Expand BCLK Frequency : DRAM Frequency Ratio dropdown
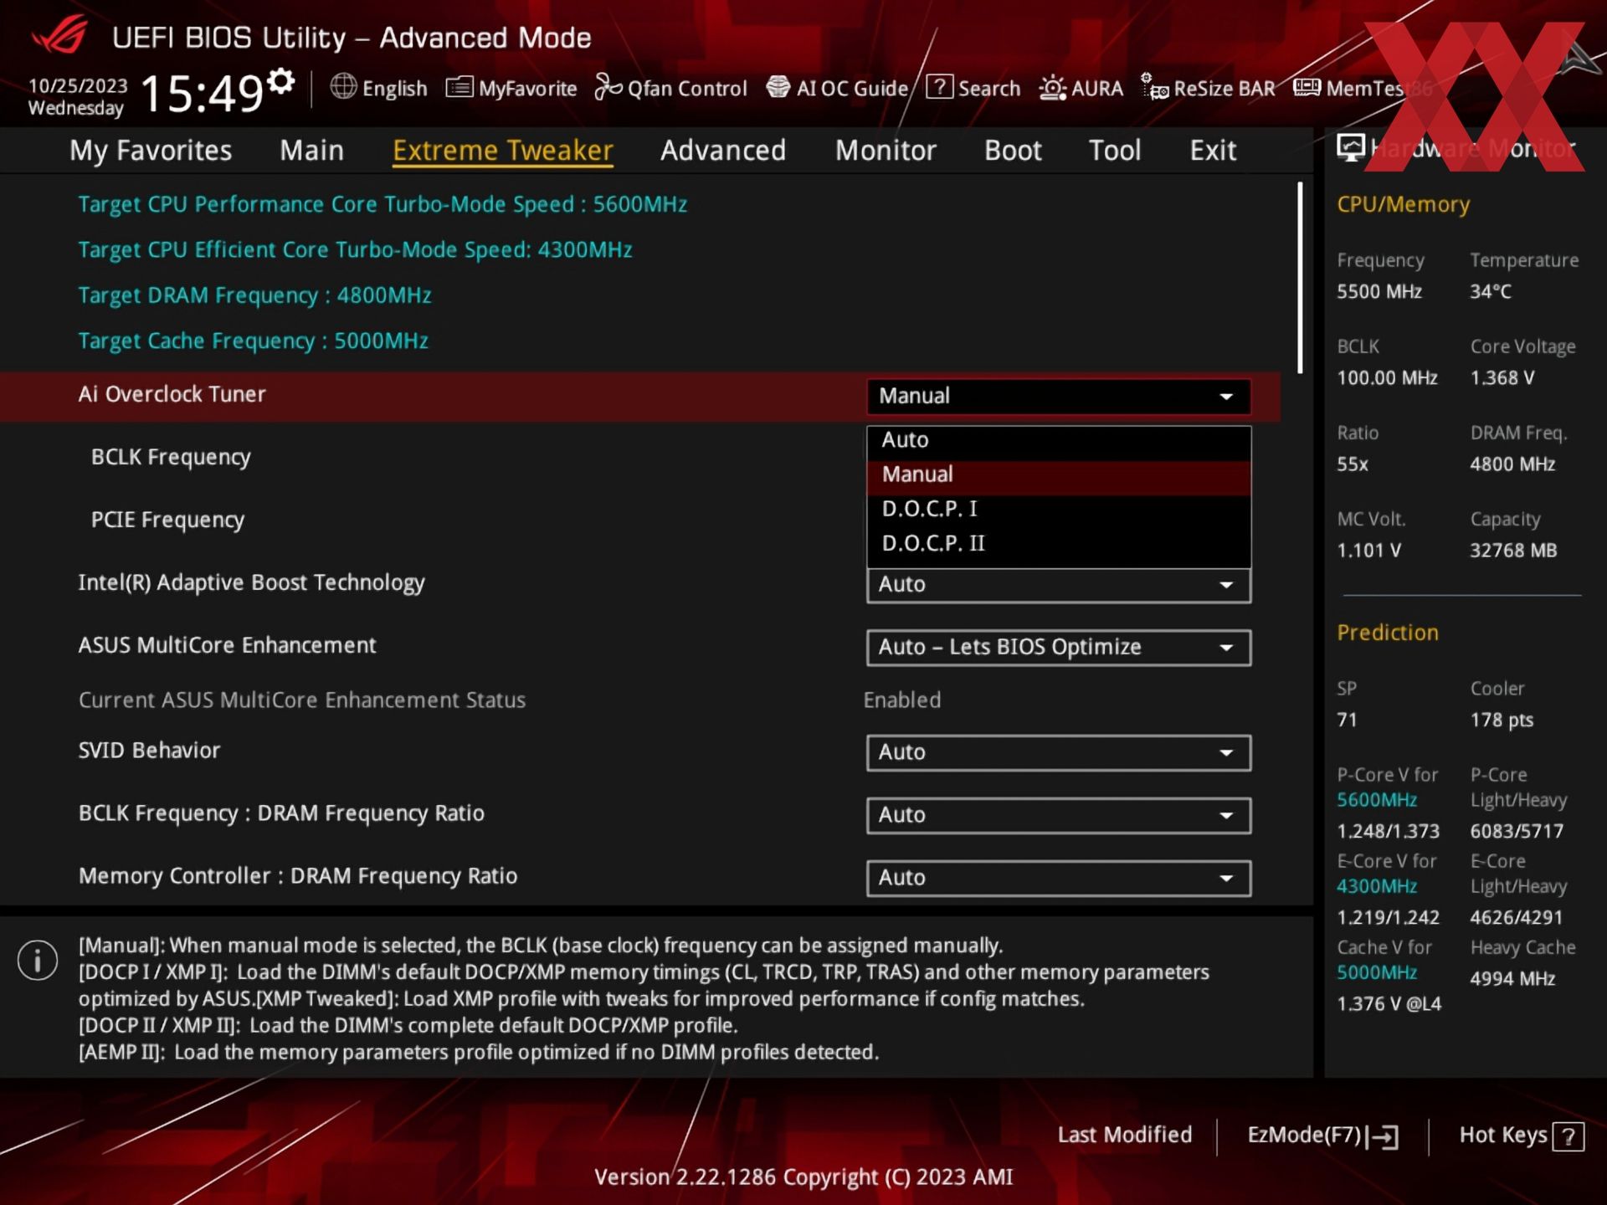This screenshot has width=1607, height=1205. pos(1059,815)
